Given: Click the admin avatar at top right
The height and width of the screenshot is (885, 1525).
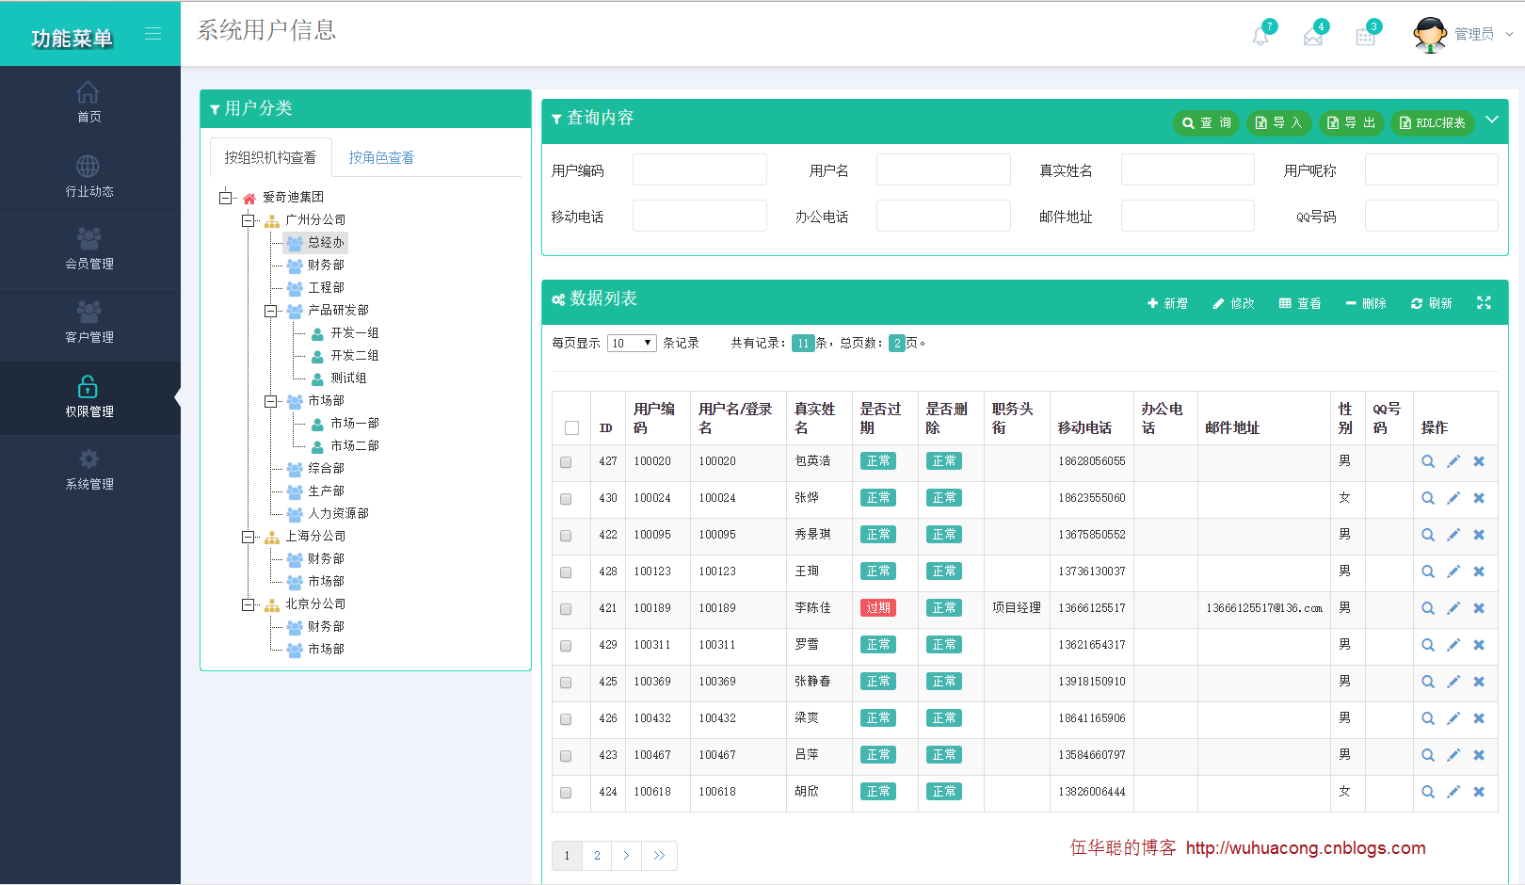Looking at the screenshot, I should (x=1430, y=33).
